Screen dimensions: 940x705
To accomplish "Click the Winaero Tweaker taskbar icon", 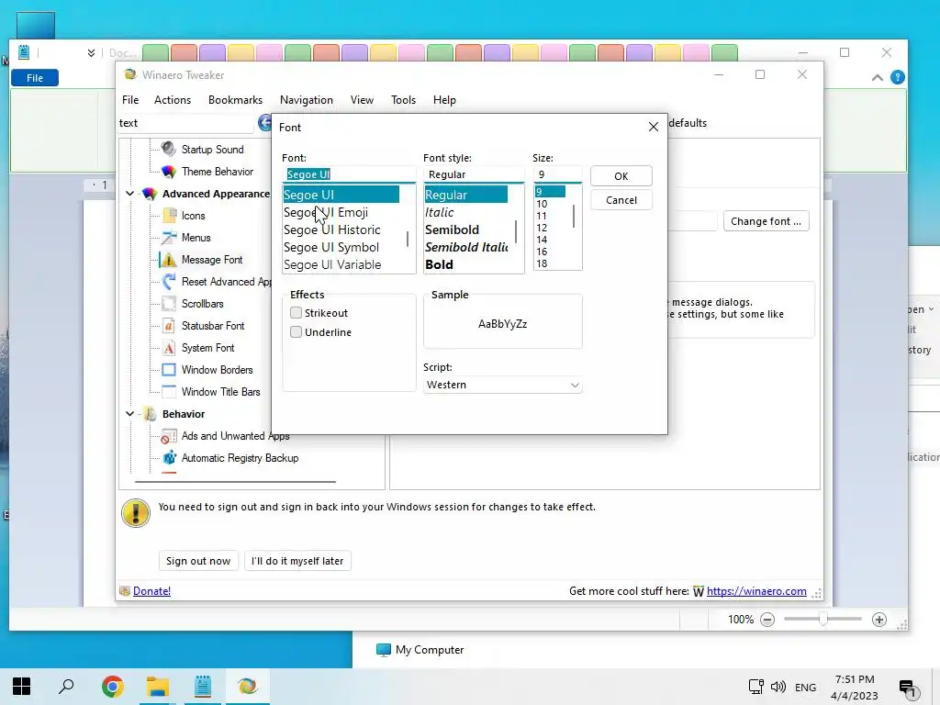I will (x=248, y=687).
